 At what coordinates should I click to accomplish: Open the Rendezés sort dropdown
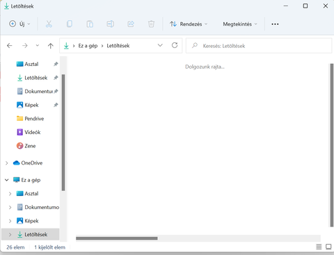click(x=189, y=24)
